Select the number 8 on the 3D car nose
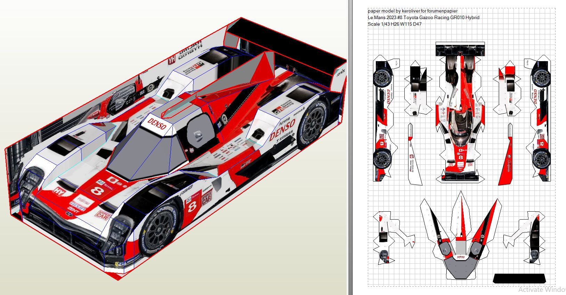This screenshot has width=566, height=295. pos(97,190)
